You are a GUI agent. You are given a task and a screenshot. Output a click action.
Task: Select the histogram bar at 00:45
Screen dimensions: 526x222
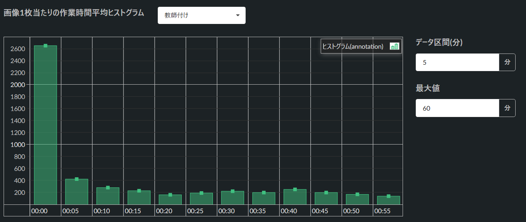(x=326, y=198)
